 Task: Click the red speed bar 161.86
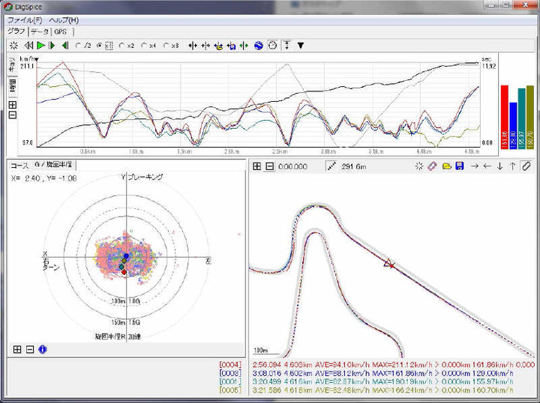click(x=505, y=117)
